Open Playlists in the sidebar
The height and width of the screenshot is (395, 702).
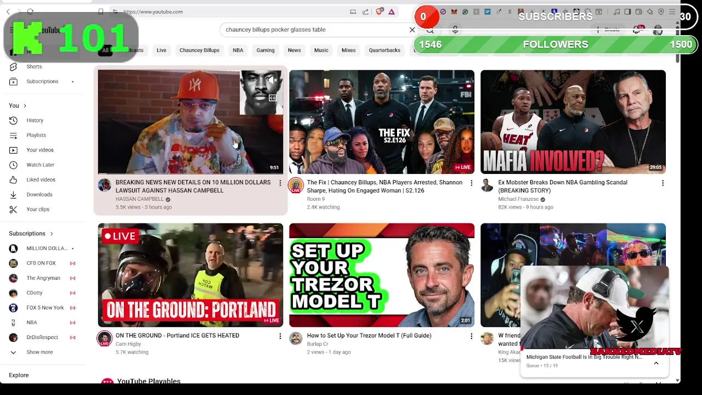coord(36,135)
